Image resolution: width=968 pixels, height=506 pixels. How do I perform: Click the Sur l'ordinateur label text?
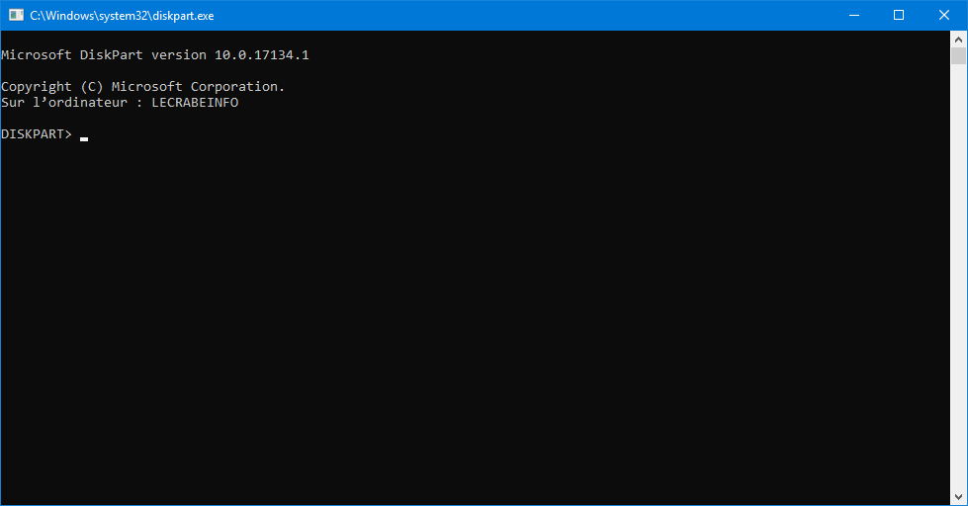pos(64,103)
